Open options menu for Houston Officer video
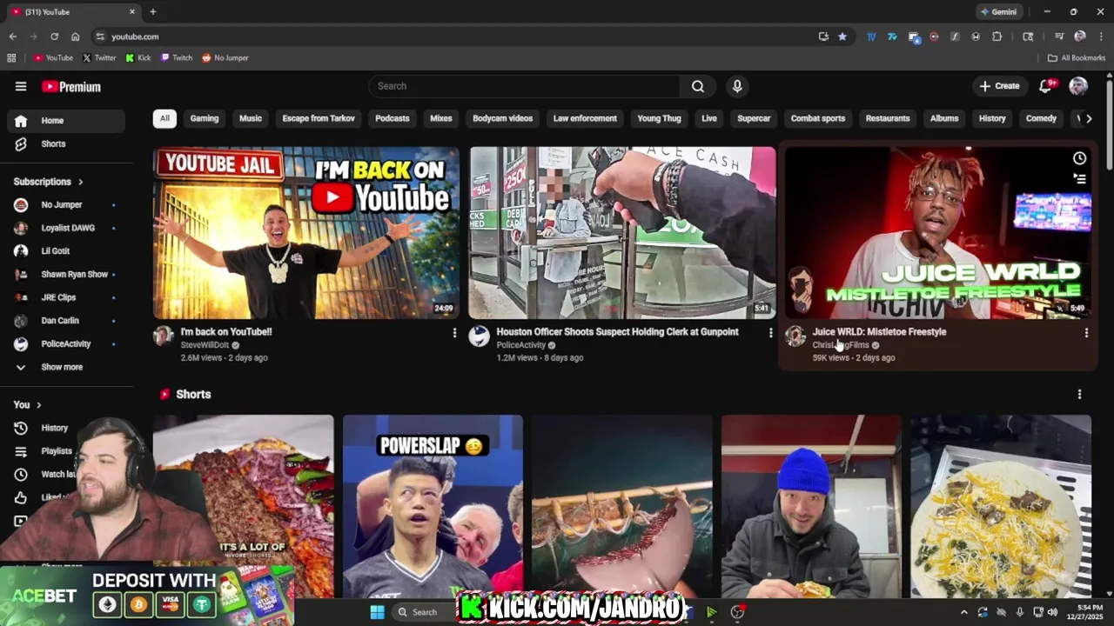The width and height of the screenshot is (1114, 626). click(770, 333)
